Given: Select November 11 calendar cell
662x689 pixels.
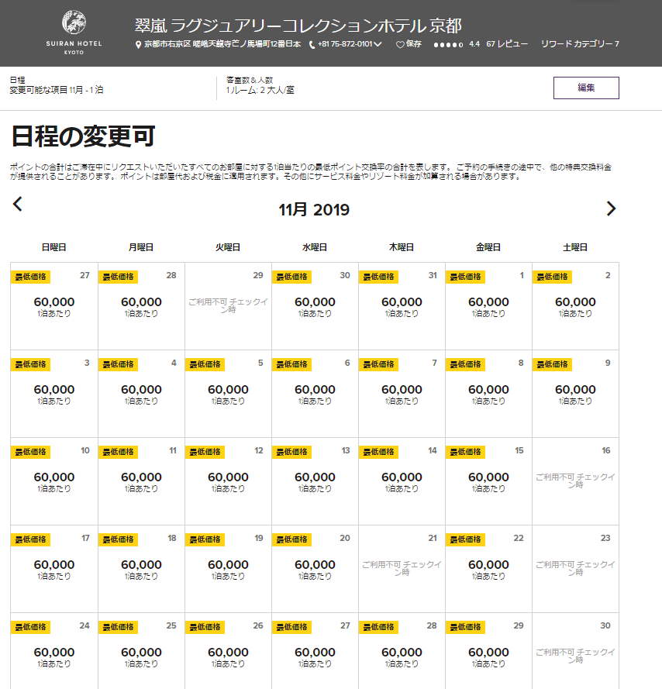Looking at the screenshot, I should (141, 481).
